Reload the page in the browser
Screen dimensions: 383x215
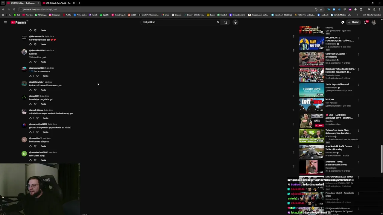pyautogui.click(x=14, y=9)
